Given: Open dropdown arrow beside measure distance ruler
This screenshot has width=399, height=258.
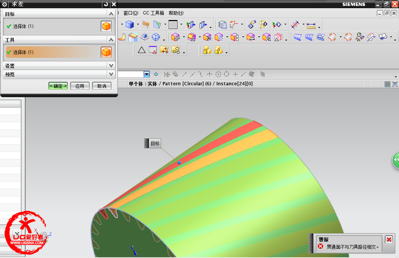Looking at the screenshot, I should (319, 27).
